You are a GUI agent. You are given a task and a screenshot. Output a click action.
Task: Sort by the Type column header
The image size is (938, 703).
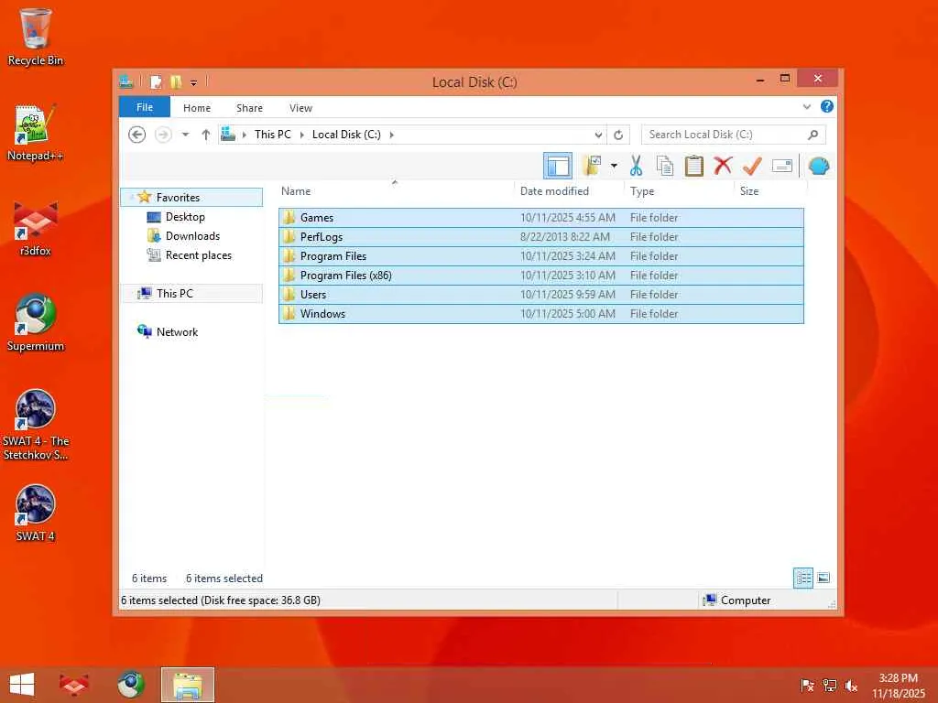[679, 191]
